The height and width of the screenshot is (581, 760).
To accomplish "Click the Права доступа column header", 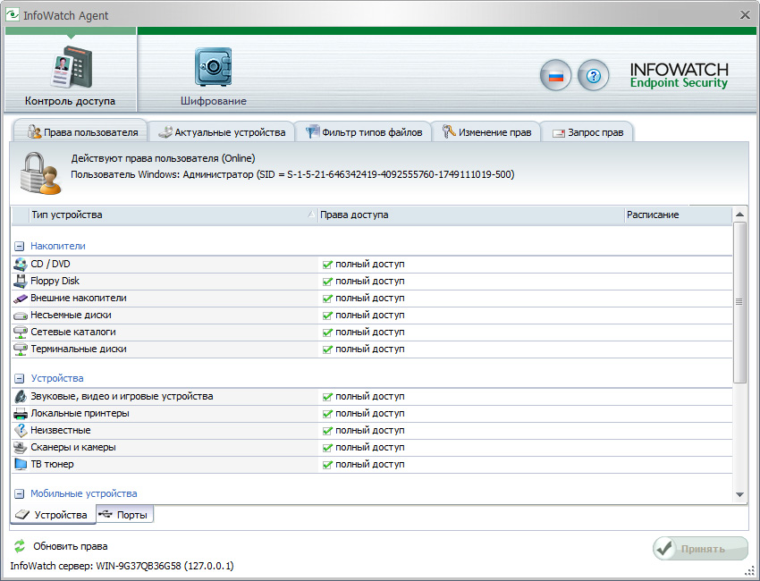I will click(471, 215).
